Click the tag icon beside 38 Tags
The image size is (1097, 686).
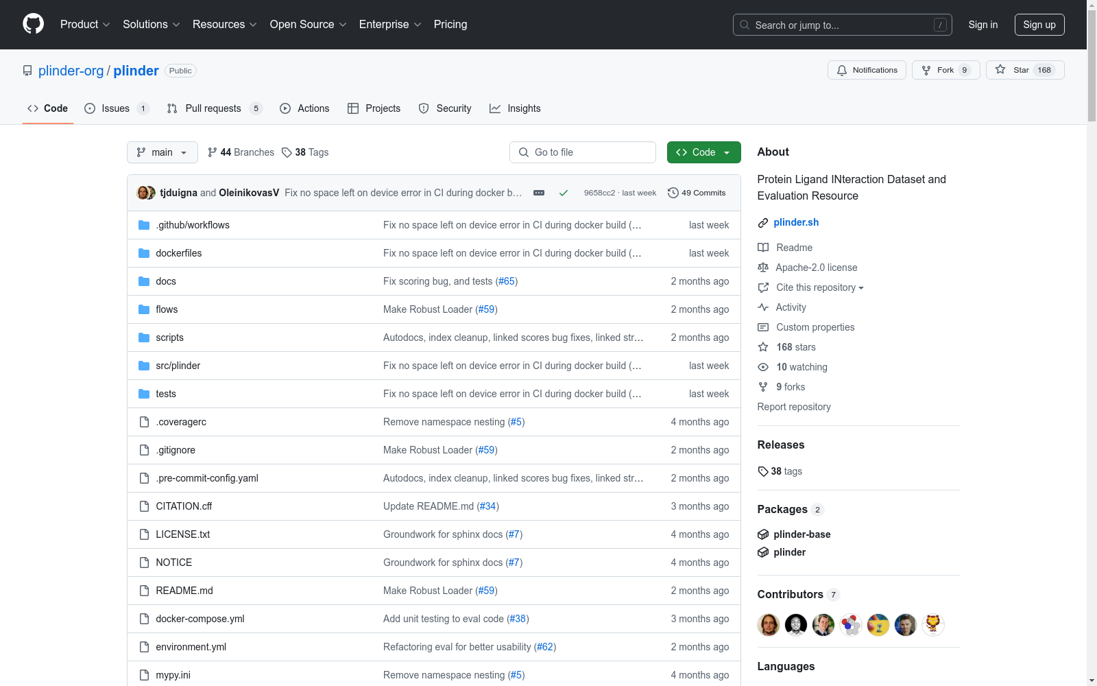[287, 152]
